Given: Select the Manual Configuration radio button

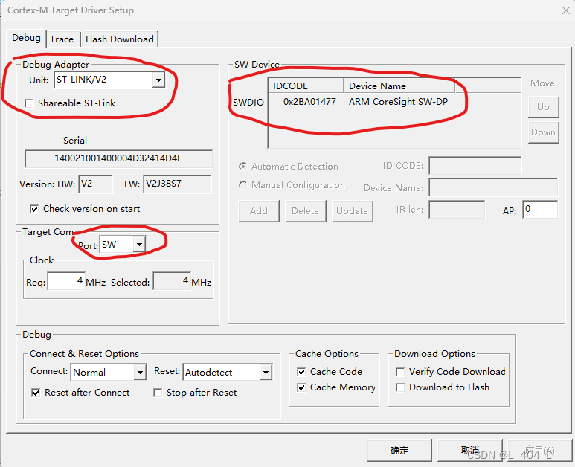Looking at the screenshot, I should [242, 185].
